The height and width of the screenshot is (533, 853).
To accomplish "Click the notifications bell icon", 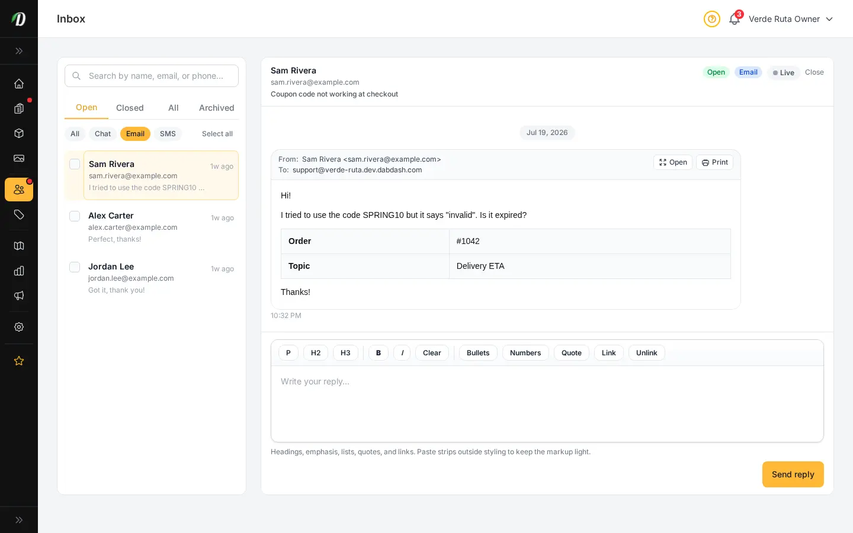I will (735, 19).
